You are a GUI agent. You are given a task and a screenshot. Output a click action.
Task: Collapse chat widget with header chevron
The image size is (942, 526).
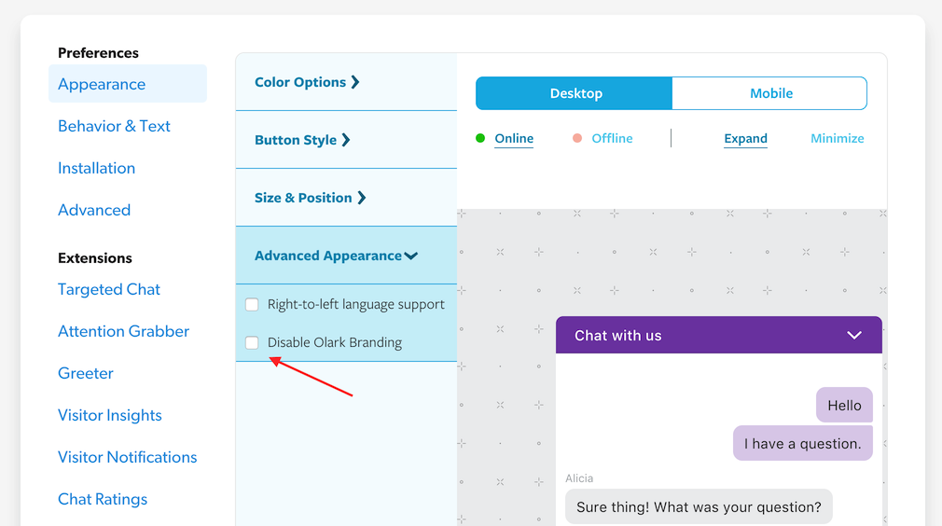pos(853,336)
